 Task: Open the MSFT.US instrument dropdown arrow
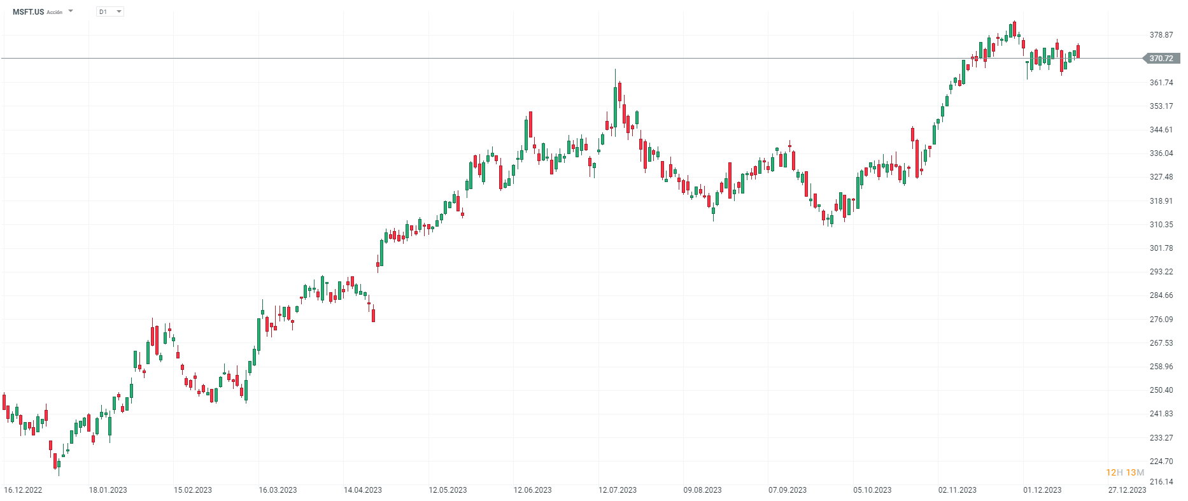[71, 11]
